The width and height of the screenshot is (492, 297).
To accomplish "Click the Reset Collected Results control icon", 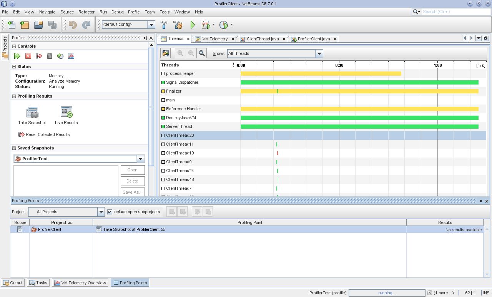I will [x=39, y=56].
